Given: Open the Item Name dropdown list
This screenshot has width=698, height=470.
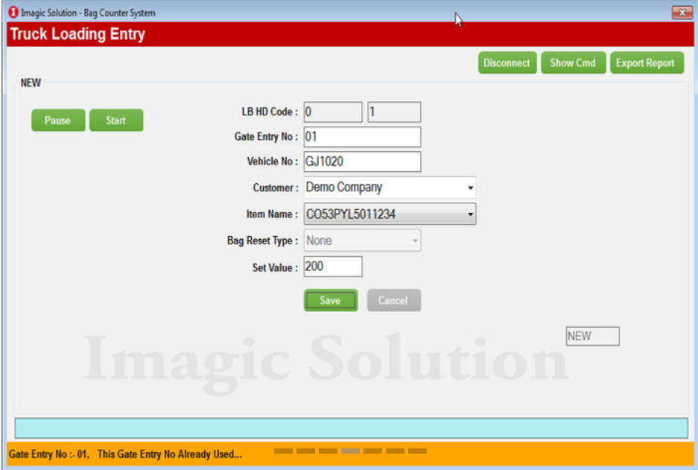Looking at the screenshot, I should [470, 215].
